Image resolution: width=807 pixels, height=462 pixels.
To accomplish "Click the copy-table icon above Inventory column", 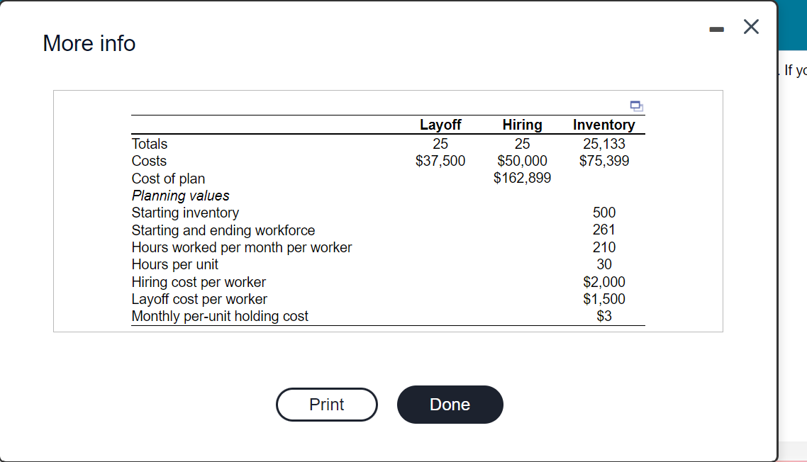I will coord(636,106).
